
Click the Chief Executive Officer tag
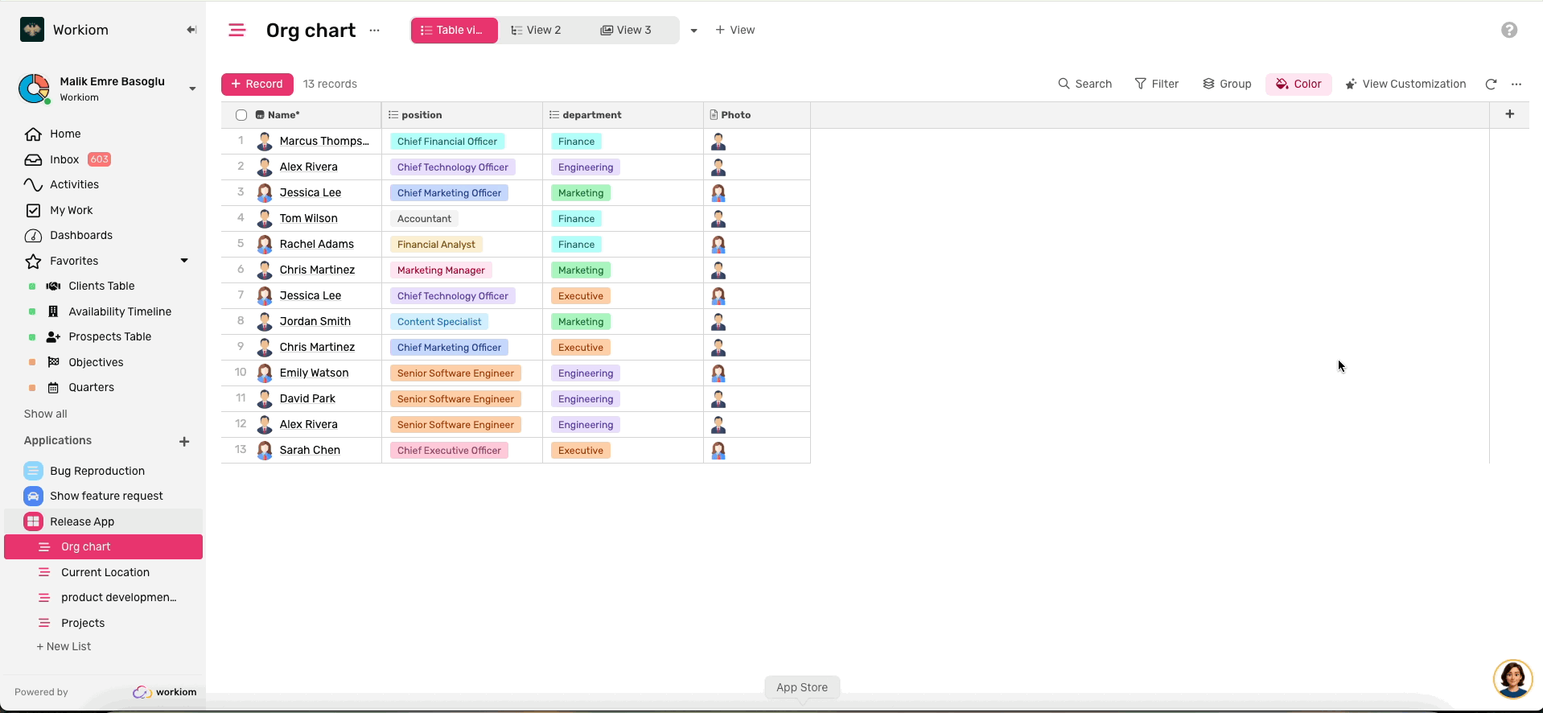pos(449,451)
